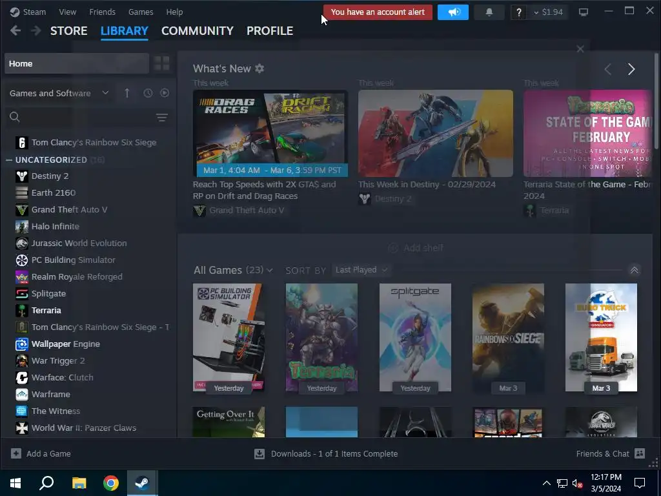The image size is (661, 496).
Task: Select The Witness in library list
Action: (56, 411)
